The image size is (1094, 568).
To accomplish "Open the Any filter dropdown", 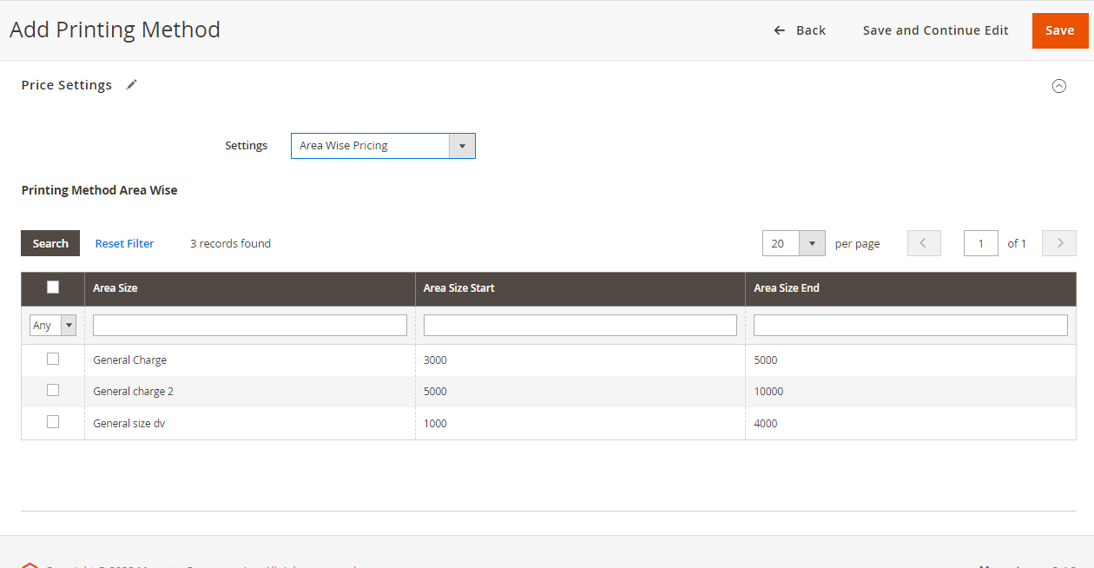I will [53, 326].
